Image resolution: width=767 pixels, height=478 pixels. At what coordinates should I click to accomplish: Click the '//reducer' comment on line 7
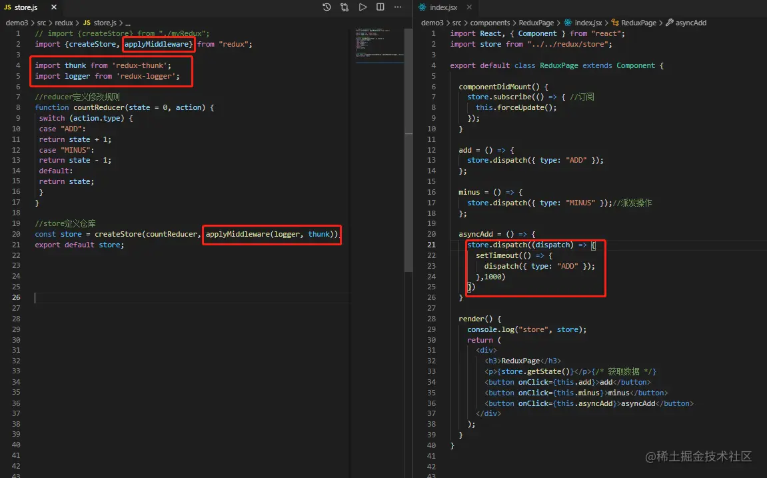(77, 97)
